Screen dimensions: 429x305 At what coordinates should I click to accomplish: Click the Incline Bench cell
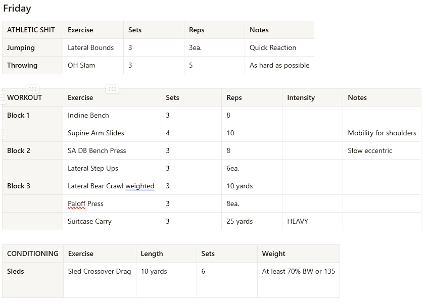coord(88,115)
